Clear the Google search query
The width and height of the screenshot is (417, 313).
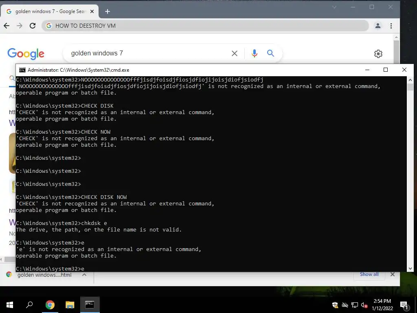coord(234,53)
